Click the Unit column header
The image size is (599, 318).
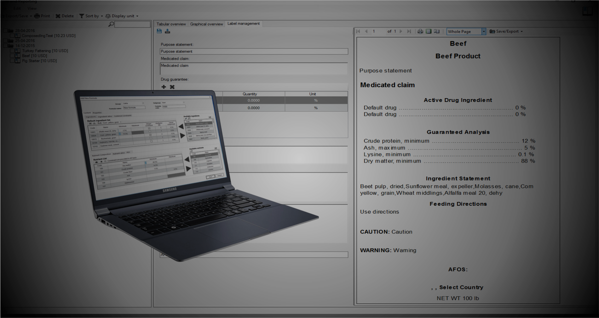point(316,94)
